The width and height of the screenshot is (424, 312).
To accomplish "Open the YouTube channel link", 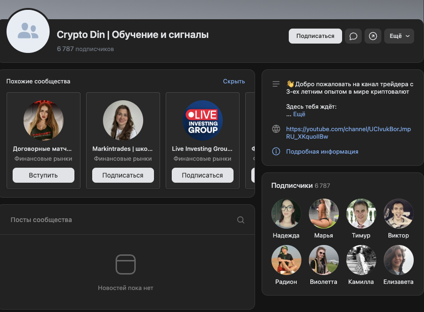I will pyautogui.click(x=348, y=133).
